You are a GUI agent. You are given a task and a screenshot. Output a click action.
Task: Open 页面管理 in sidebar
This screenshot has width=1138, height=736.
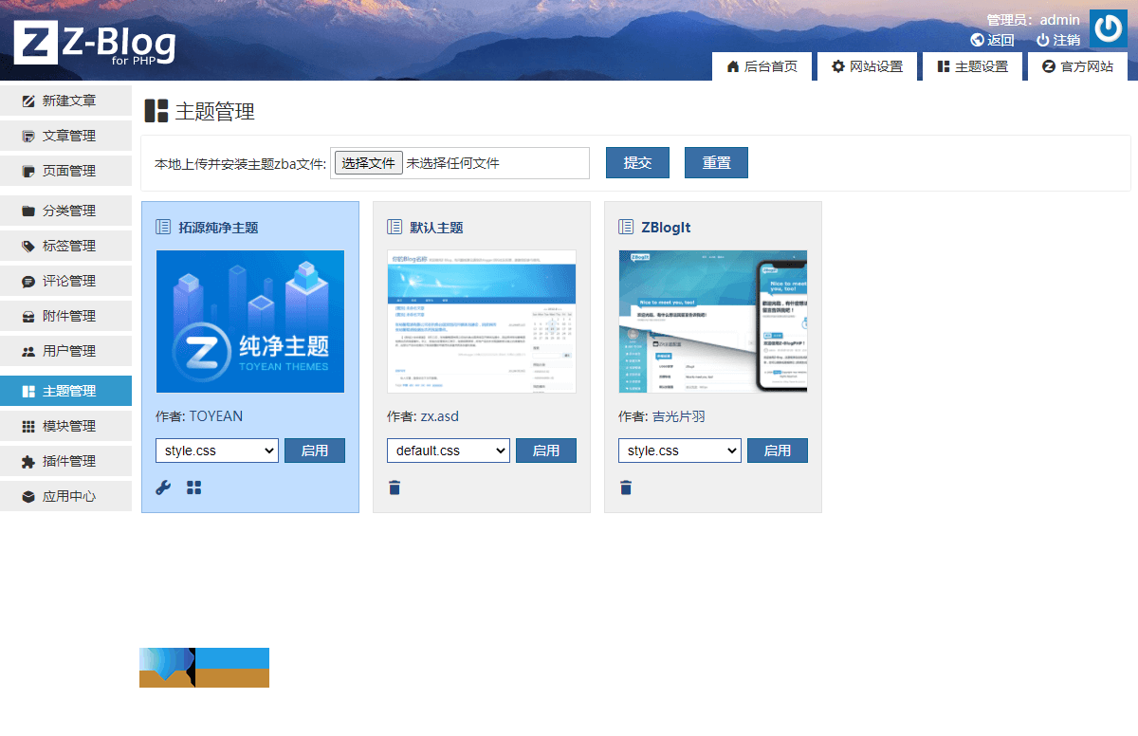pyautogui.click(x=65, y=171)
